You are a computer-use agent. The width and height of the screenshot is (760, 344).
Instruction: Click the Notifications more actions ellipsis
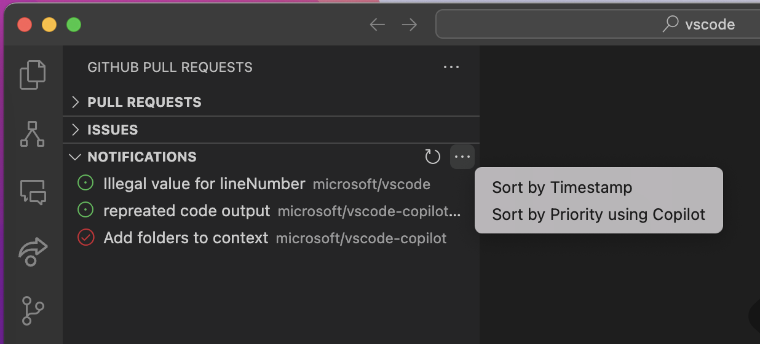click(462, 157)
